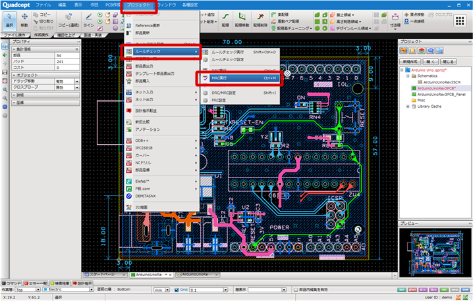The image size is (473, 301).
Task: Enable the 部品内編集を有効 checkbox
Action: pyautogui.click(x=296, y=290)
